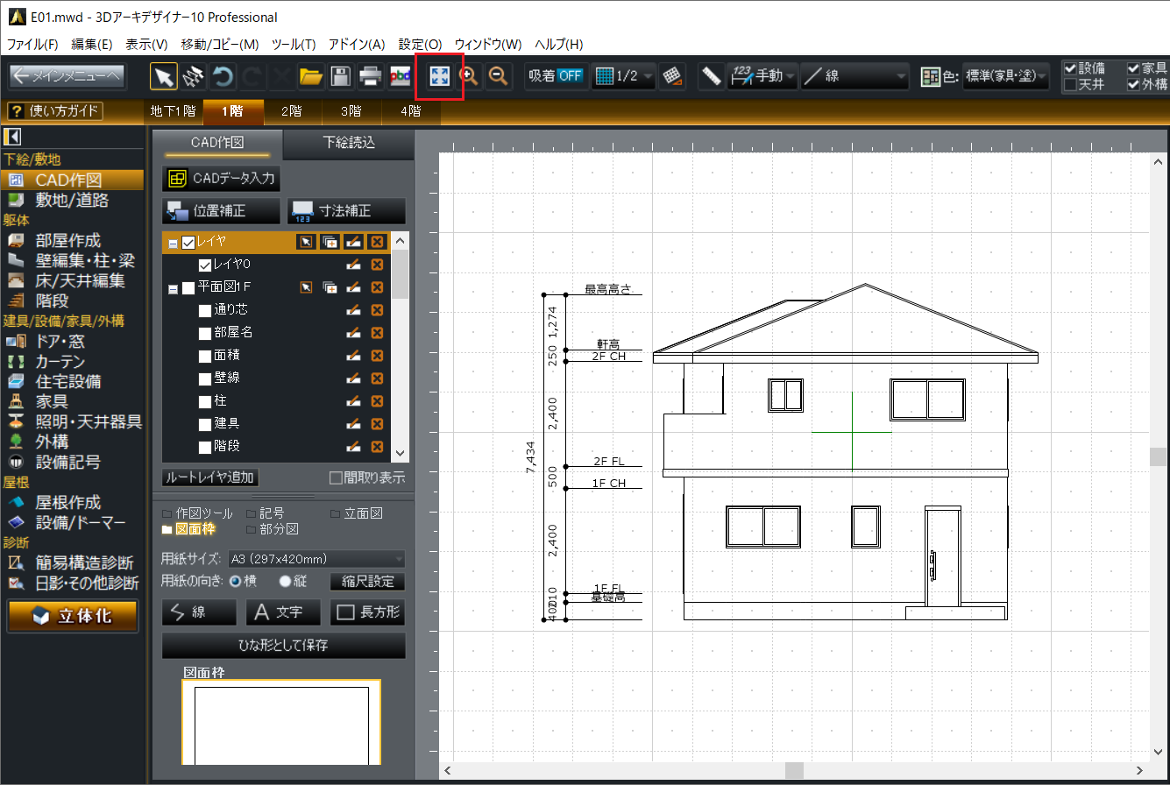Toggle the 間取り表示 checkbox
Viewport: 1170px width, 785px height.
pos(335,477)
